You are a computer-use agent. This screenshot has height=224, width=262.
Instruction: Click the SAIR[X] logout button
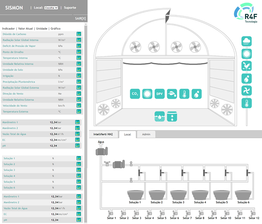coord(80,19)
